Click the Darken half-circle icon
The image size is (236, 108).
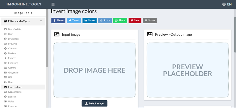[x=5, y=53]
